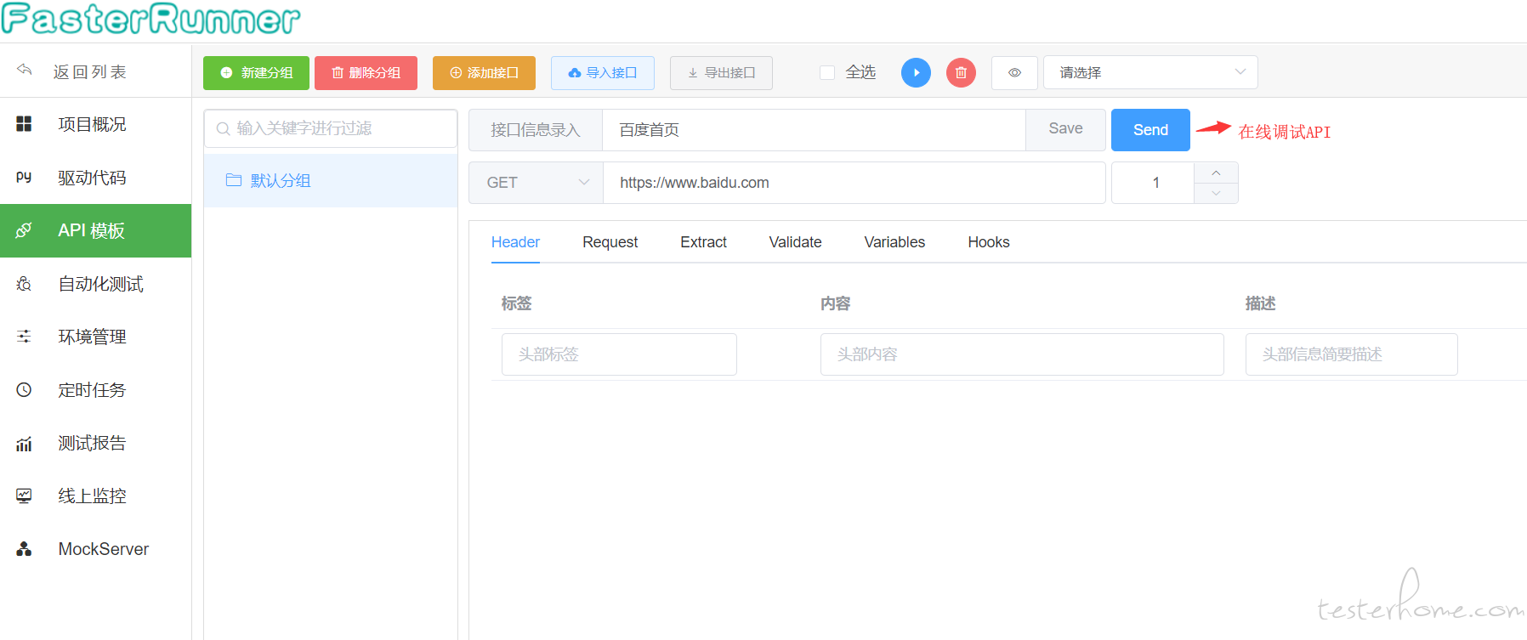
Task: Select the 默认分组 tree node
Action: [331, 180]
